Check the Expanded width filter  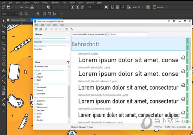click(x=35, y=94)
